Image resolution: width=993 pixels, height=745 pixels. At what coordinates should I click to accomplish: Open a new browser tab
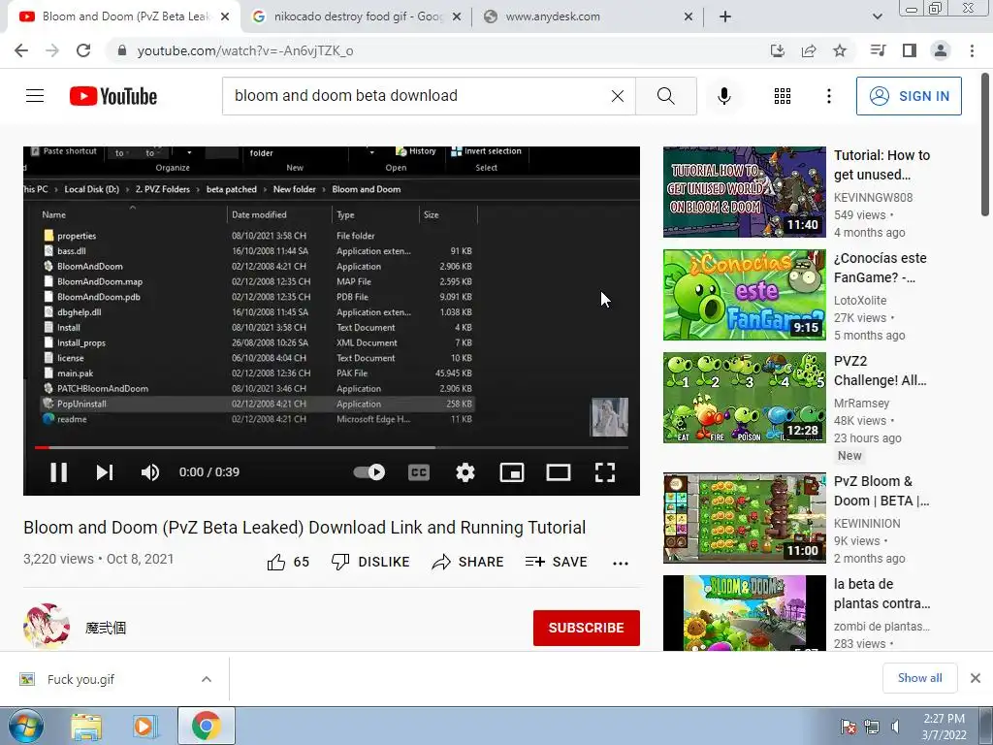click(725, 16)
